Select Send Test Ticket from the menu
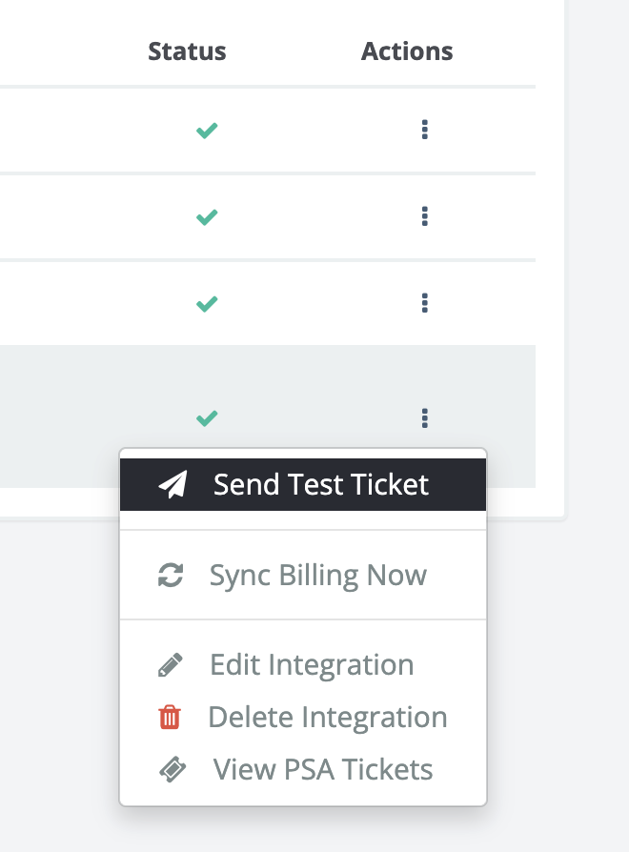629x852 pixels. point(321,485)
